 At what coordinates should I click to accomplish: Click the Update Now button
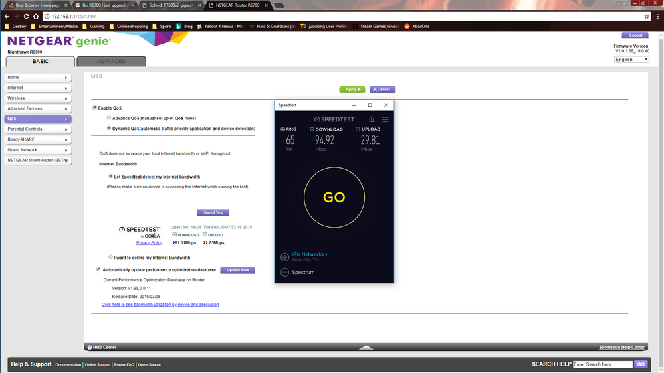click(237, 270)
